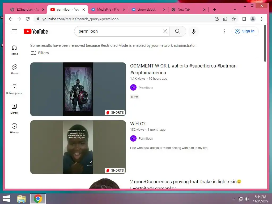Open the Chrome profile avatar
The height and width of the screenshot is (204, 272).
[x=253, y=19]
